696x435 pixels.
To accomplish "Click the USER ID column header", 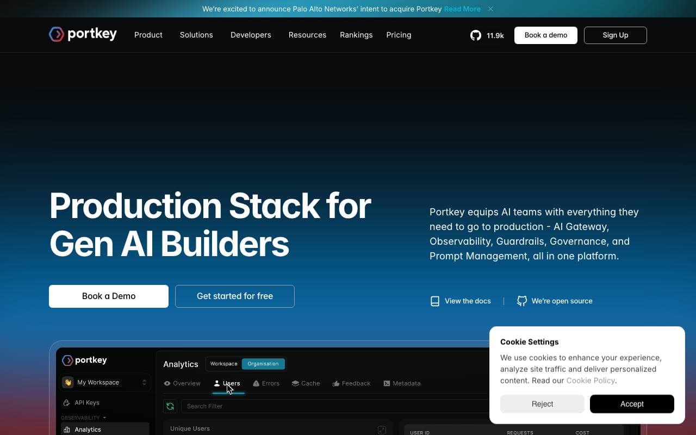I will (x=420, y=433).
